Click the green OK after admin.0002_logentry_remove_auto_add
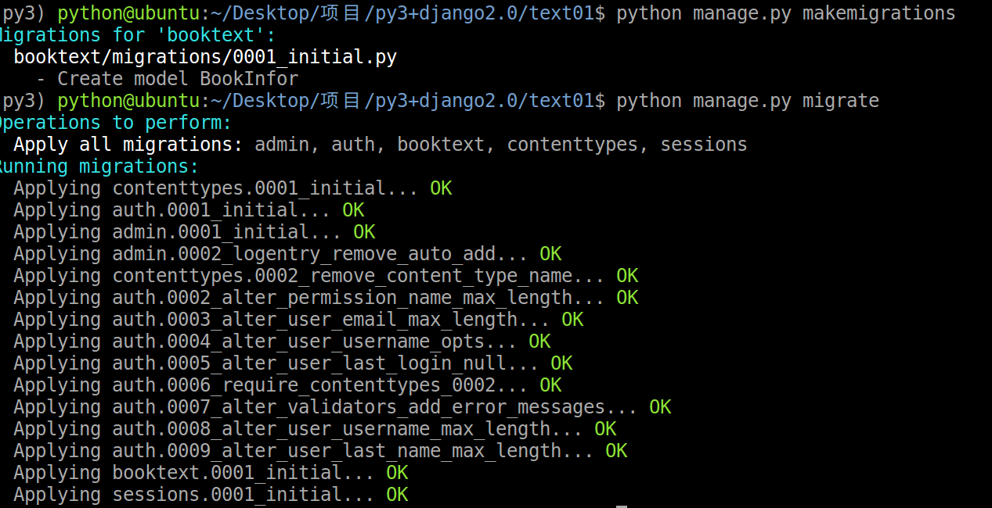Image resolution: width=992 pixels, height=508 pixels. point(551,254)
